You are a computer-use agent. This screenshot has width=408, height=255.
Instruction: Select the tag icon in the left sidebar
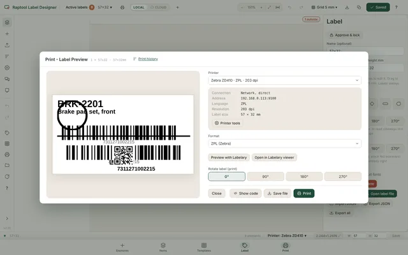click(x=7, y=133)
